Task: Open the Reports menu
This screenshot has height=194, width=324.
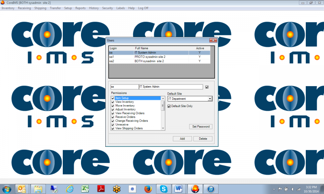Action: 80,8
